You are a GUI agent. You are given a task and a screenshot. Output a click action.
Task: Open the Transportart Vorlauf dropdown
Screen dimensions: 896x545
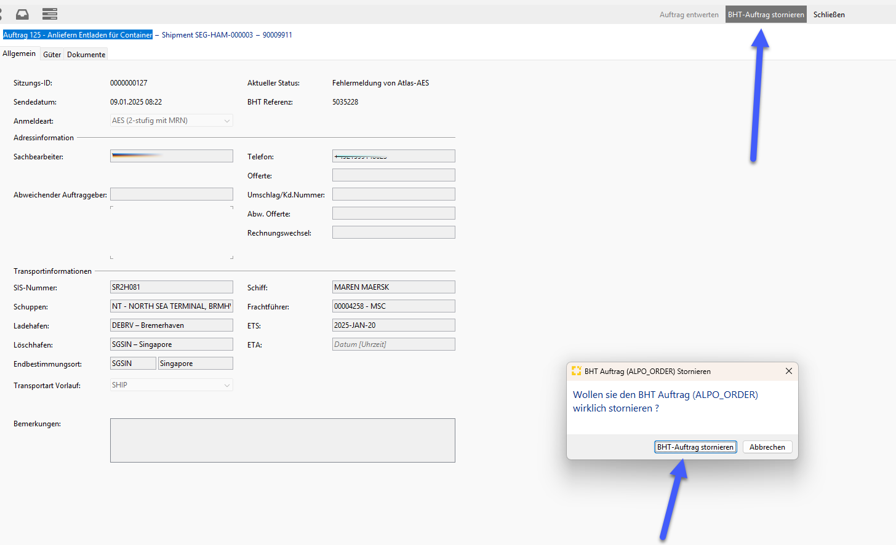click(x=172, y=385)
